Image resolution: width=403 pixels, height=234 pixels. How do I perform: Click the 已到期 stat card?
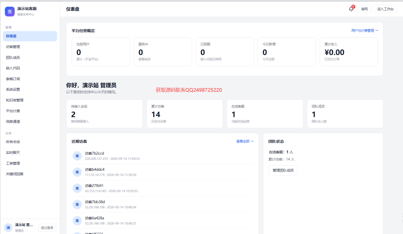(225, 52)
